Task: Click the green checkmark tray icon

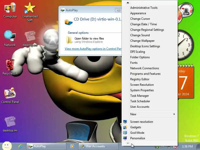Action: tap(157, 147)
